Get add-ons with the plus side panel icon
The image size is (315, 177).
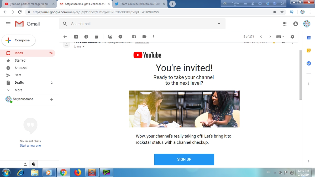(x=309, y=84)
